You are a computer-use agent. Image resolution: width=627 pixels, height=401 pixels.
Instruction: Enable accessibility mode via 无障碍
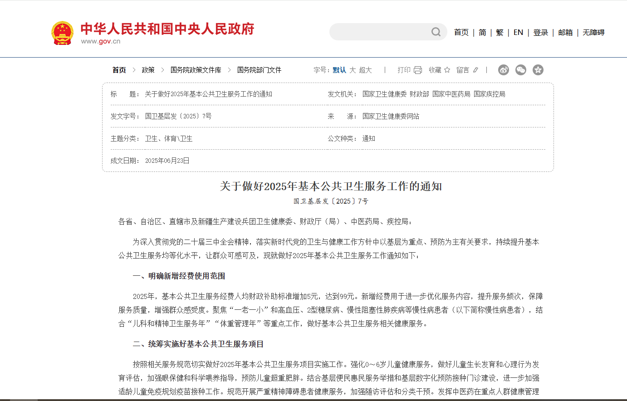coord(593,32)
